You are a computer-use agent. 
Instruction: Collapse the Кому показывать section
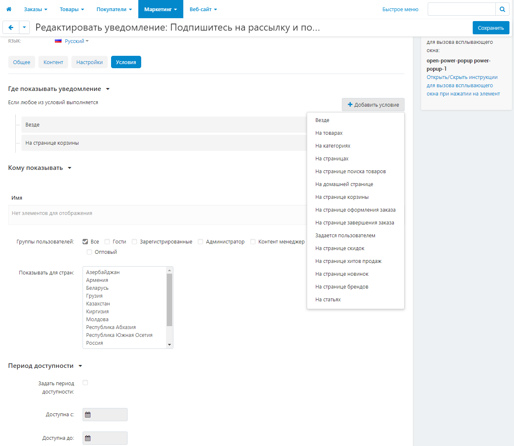pos(69,168)
